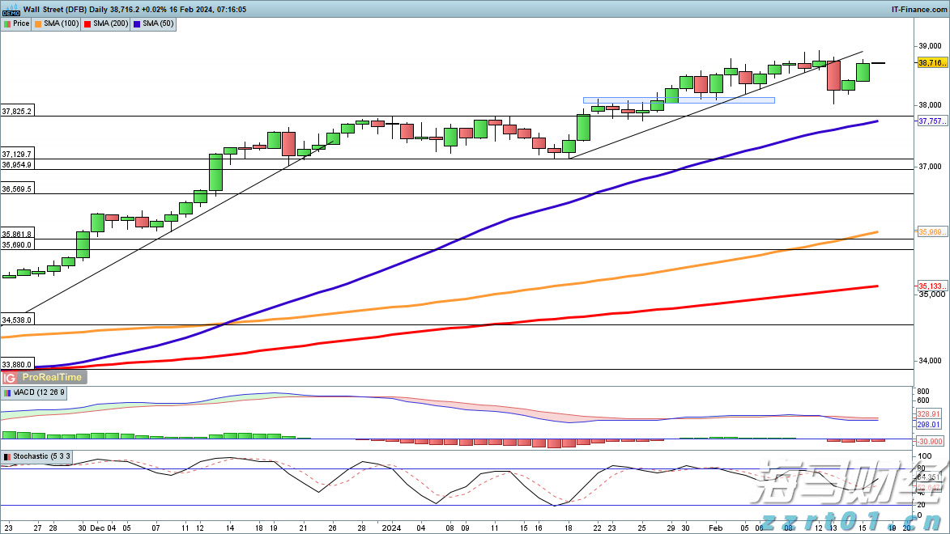
Task: Select the blue rectangle zone on chart
Action: coord(679,100)
